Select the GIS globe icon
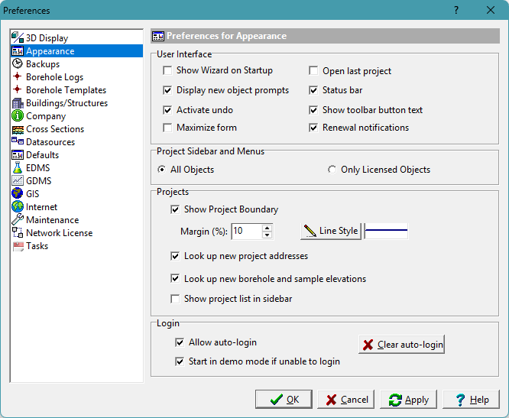Screen dimensions: 509x418 point(18,194)
